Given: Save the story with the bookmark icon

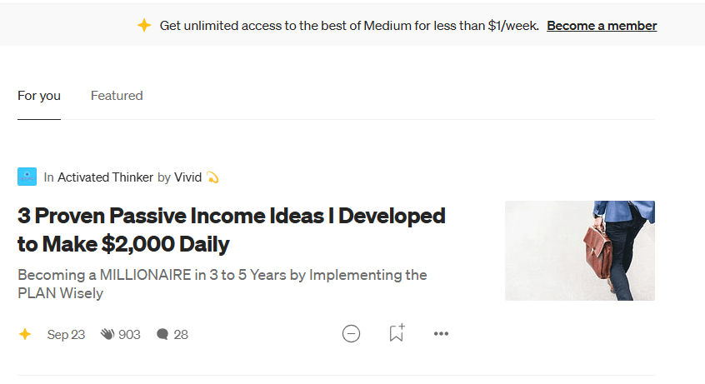Looking at the screenshot, I should click(397, 333).
